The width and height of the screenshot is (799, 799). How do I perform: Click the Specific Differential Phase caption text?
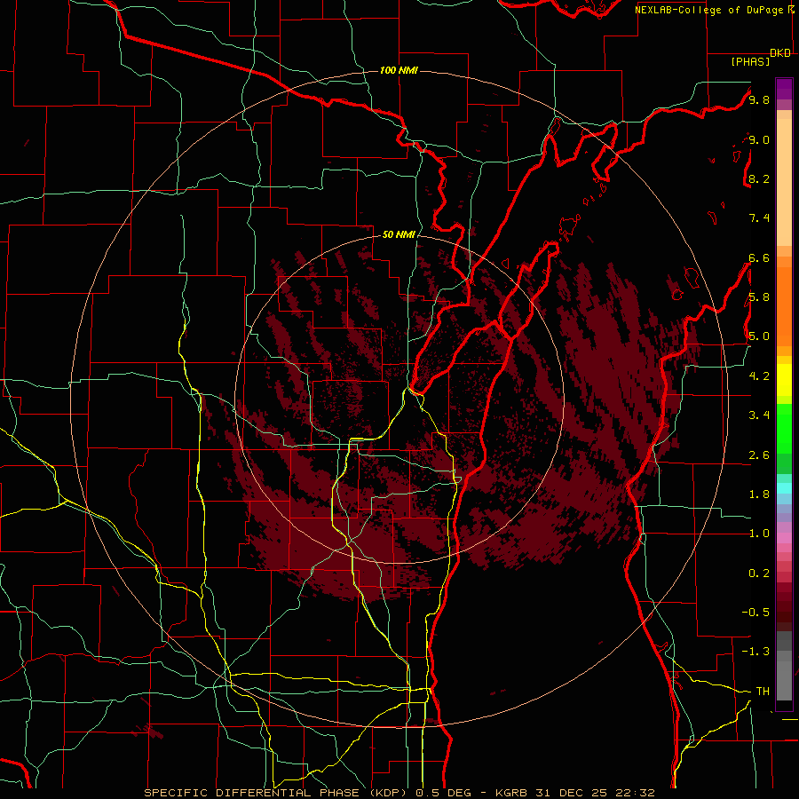coord(399,793)
